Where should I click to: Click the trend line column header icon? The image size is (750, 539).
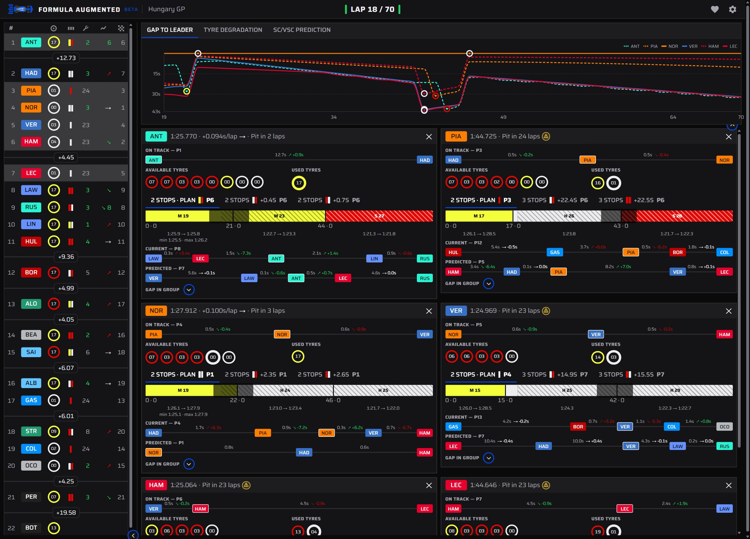pyautogui.click(x=103, y=28)
